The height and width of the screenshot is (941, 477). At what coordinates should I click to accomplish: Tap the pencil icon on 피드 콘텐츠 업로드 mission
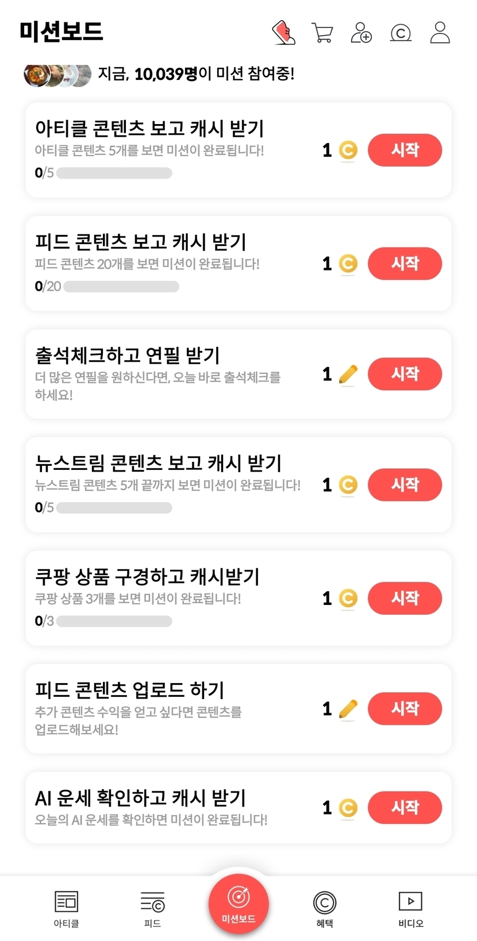click(x=348, y=709)
